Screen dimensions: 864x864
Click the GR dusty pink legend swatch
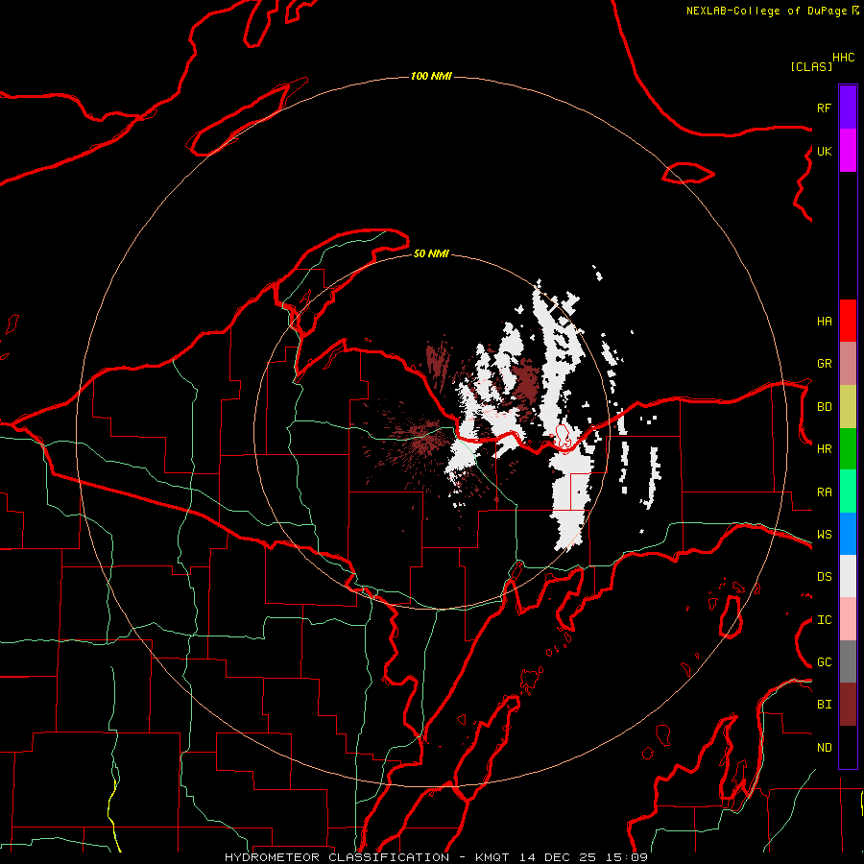848,364
